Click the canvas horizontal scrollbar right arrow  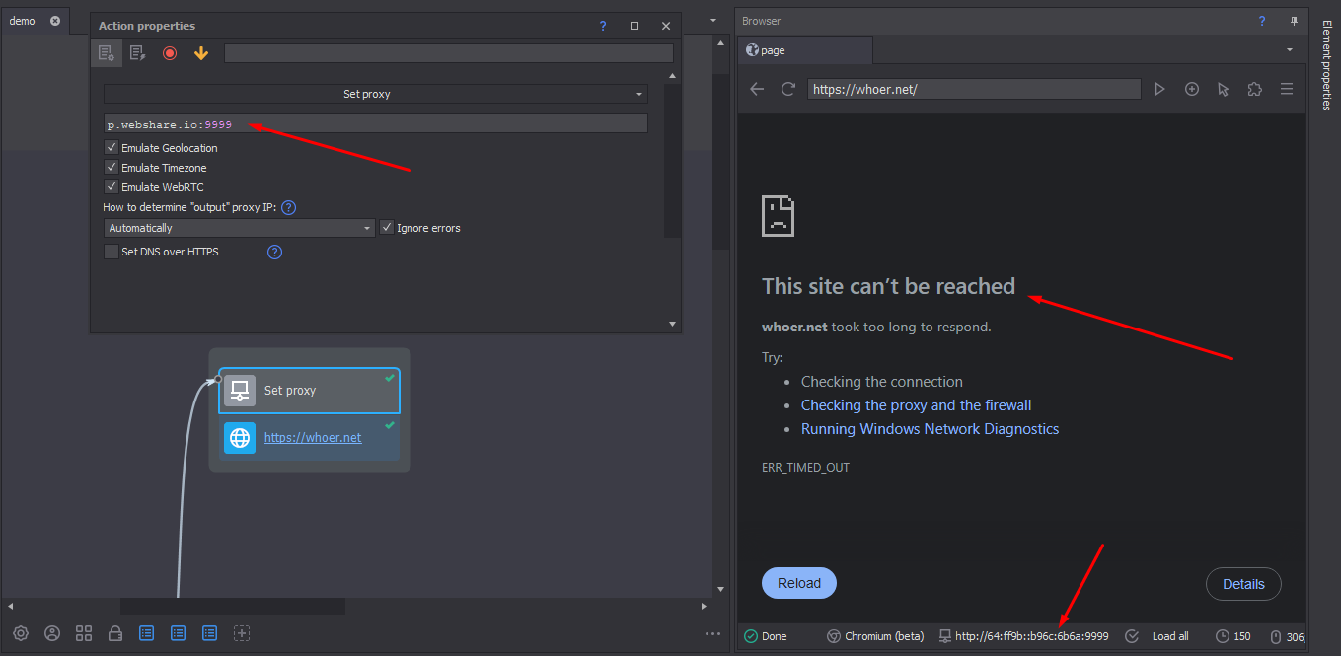point(704,606)
